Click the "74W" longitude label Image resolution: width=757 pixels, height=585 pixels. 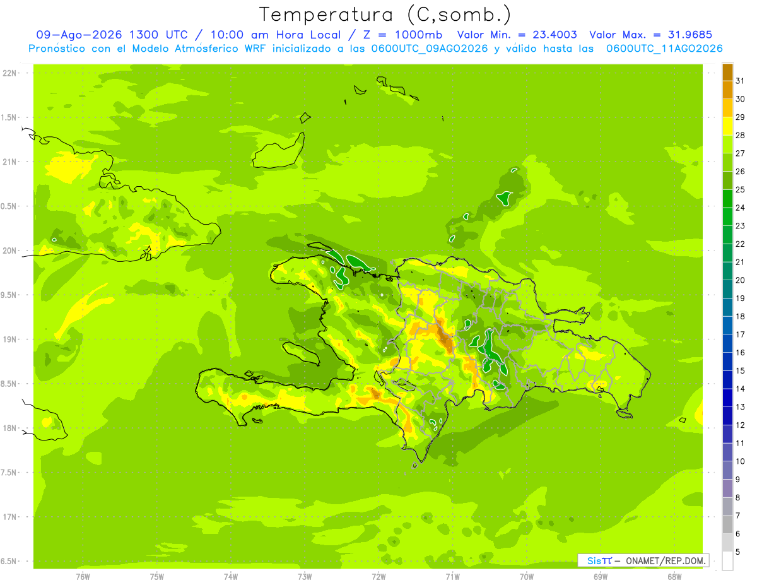(x=231, y=576)
